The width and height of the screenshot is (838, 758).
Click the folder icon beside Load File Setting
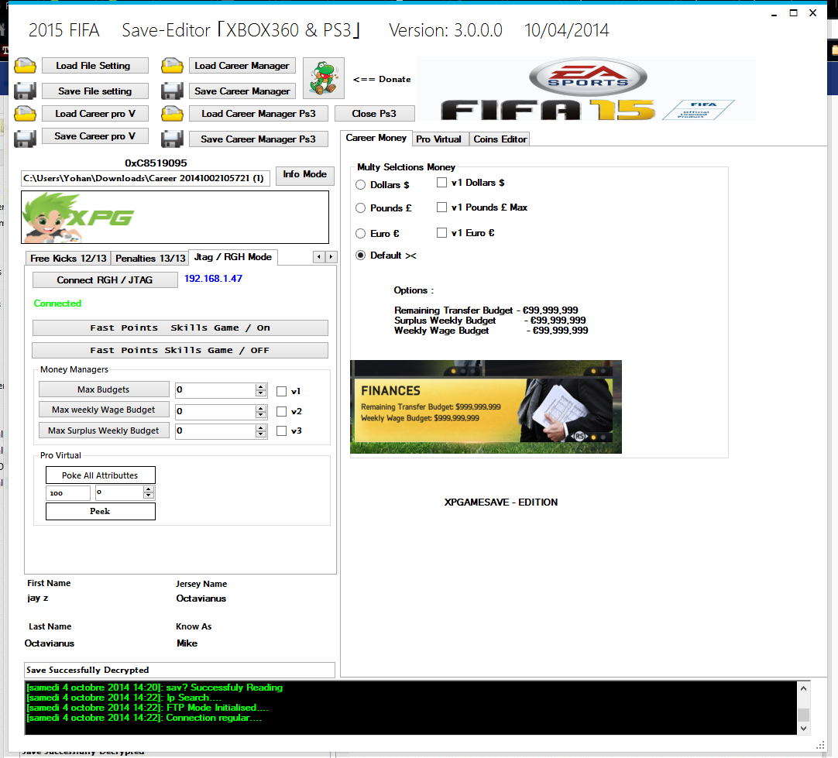[26, 66]
